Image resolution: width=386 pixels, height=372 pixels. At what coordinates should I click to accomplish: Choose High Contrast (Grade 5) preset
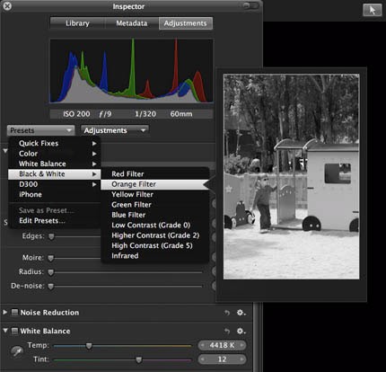click(x=155, y=245)
